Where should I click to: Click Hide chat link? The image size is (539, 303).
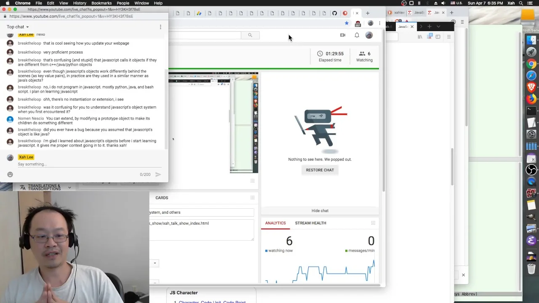320,211
